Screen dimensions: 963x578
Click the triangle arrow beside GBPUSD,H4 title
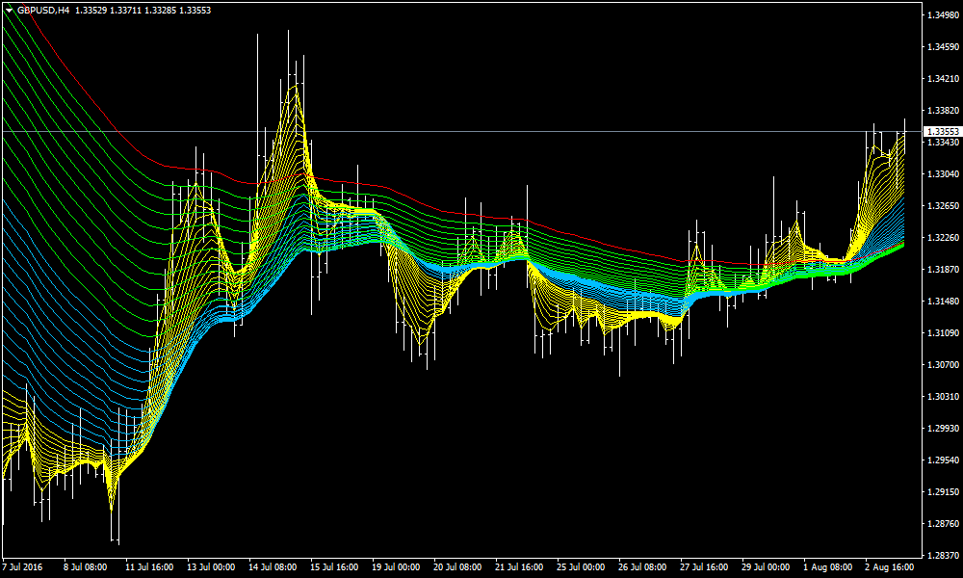9,10
